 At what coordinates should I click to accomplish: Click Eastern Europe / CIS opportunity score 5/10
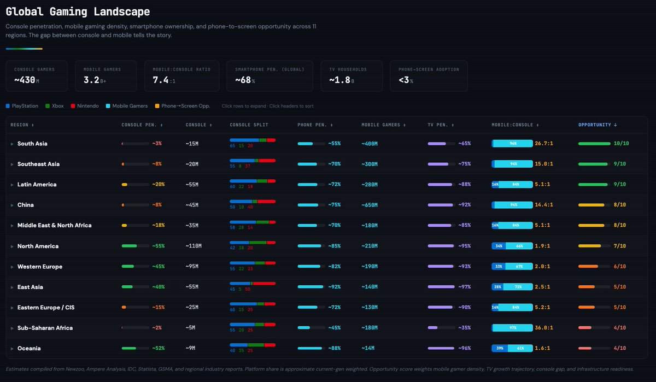coord(620,308)
